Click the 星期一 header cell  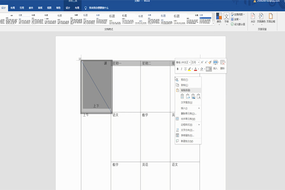[125, 63]
